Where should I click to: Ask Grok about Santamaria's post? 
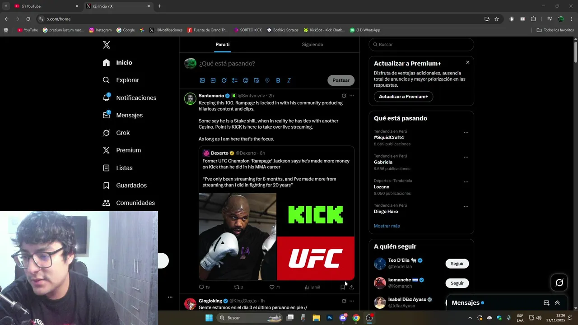[x=344, y=96]
